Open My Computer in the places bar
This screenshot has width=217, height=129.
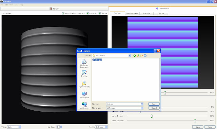(84, 95)
